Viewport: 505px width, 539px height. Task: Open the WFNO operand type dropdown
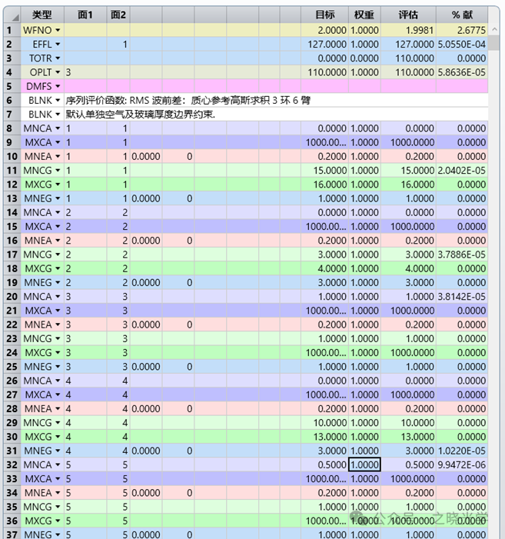click(x=58, y=30)
